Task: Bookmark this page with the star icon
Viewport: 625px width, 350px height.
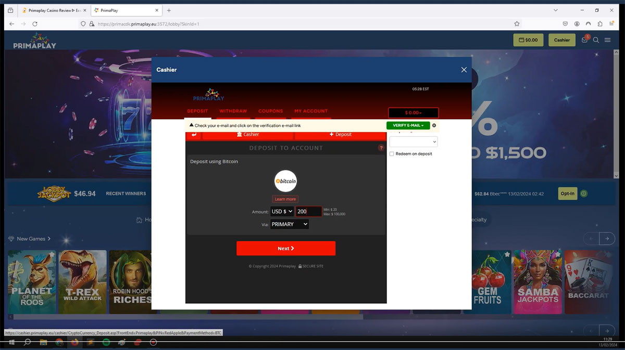Action: (x=517, y=24)
